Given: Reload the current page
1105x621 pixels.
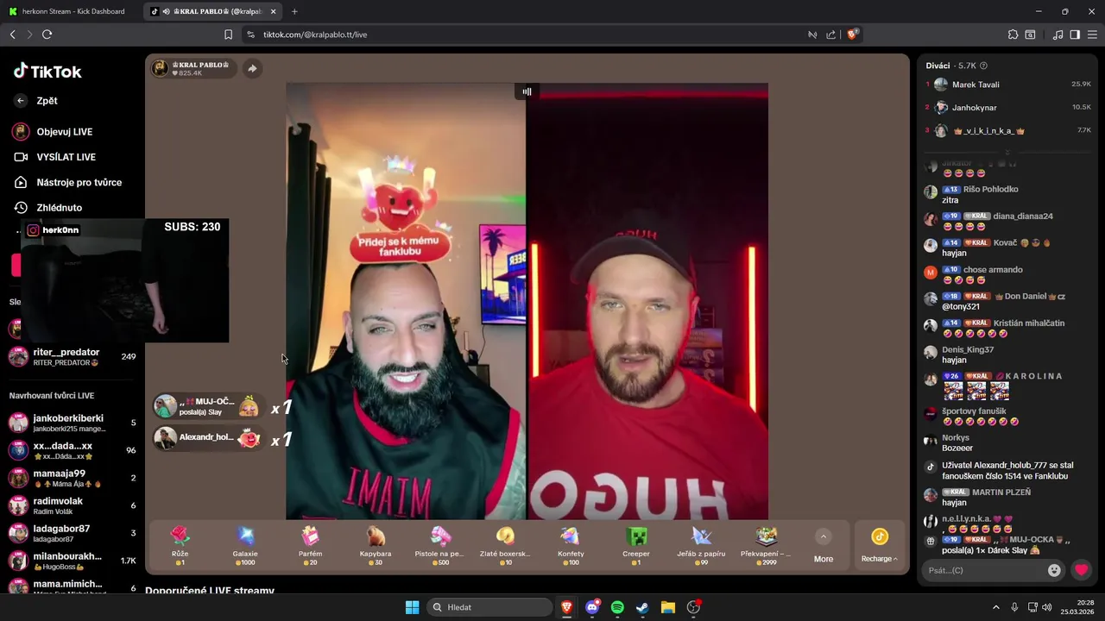Looking at the screenshot, I should coord(47,34).
